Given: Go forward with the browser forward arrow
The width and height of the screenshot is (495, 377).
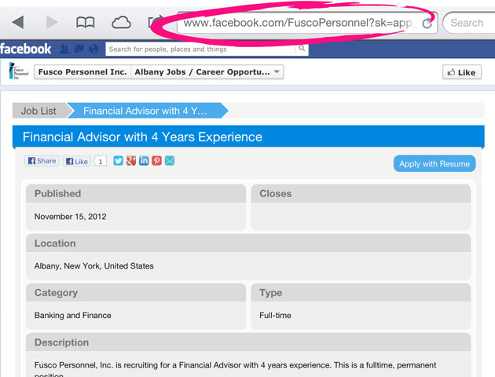Looking at the screenshot, I should (52, 23).
